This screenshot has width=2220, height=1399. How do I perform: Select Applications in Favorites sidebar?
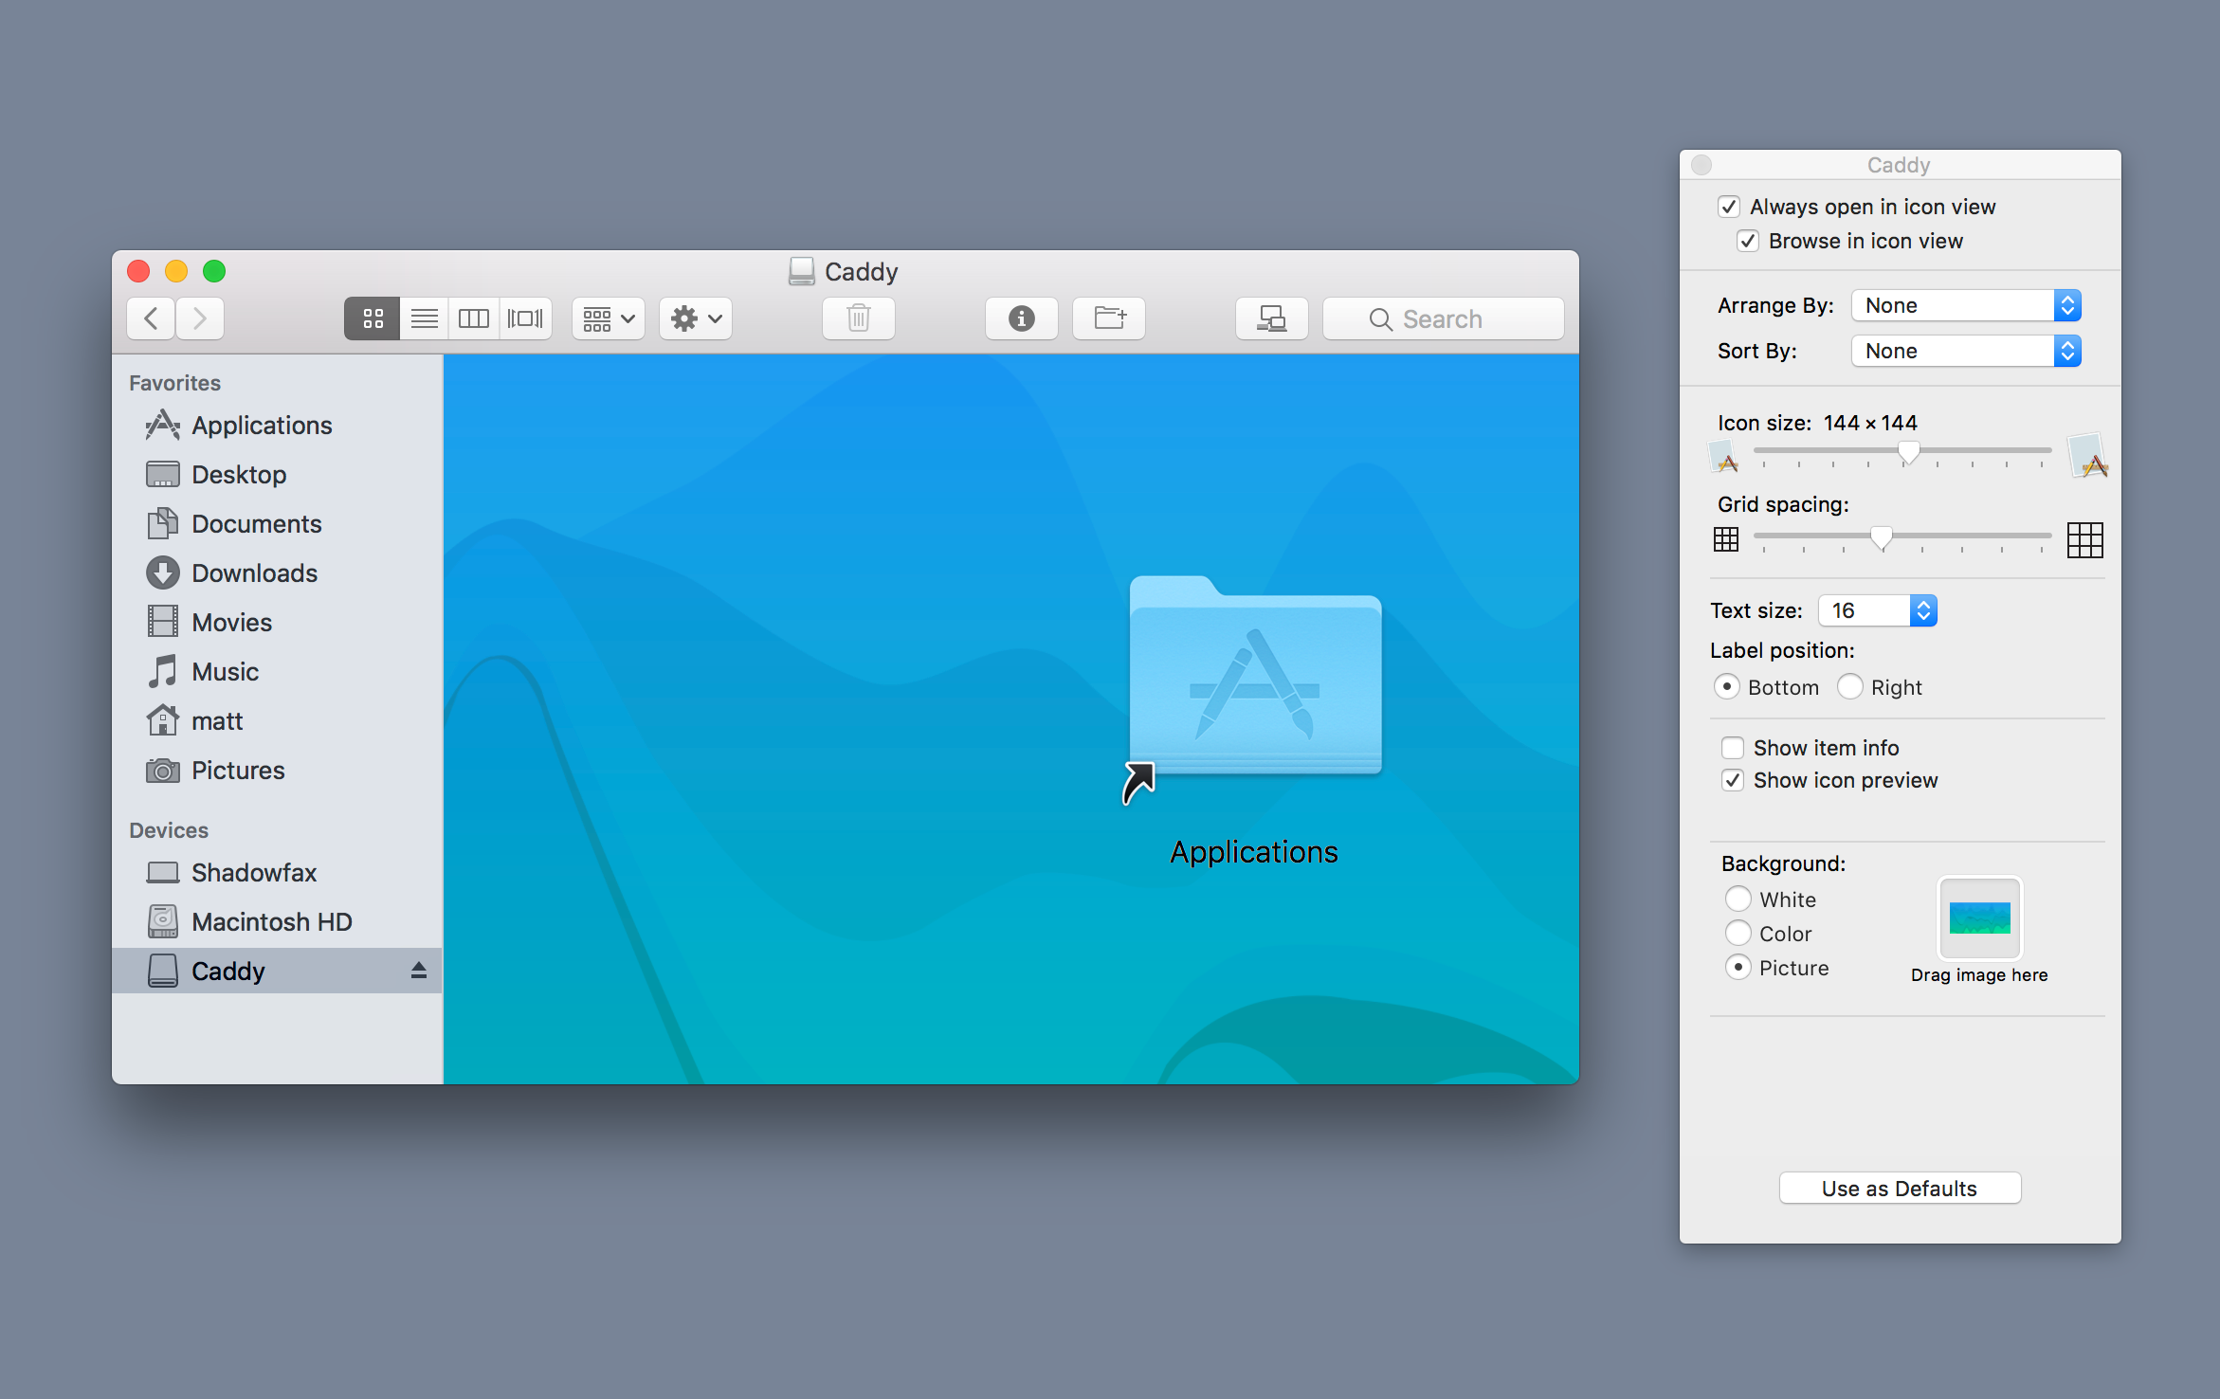point(261,423)
